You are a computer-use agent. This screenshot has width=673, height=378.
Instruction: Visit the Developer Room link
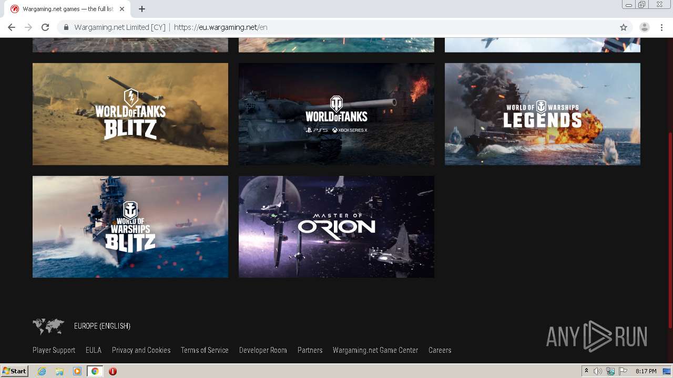coord(263,350)
